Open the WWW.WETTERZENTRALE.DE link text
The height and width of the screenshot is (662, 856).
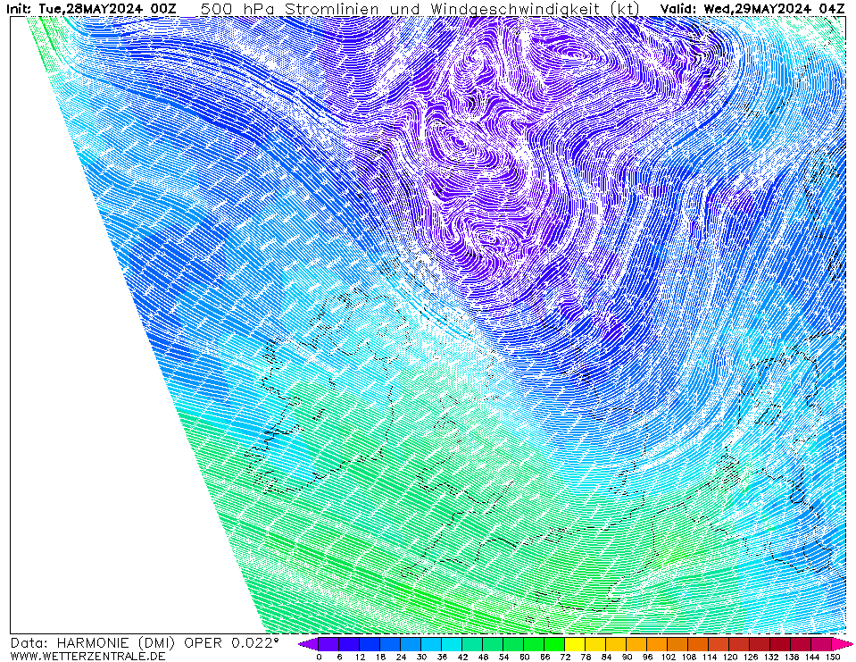87,656
